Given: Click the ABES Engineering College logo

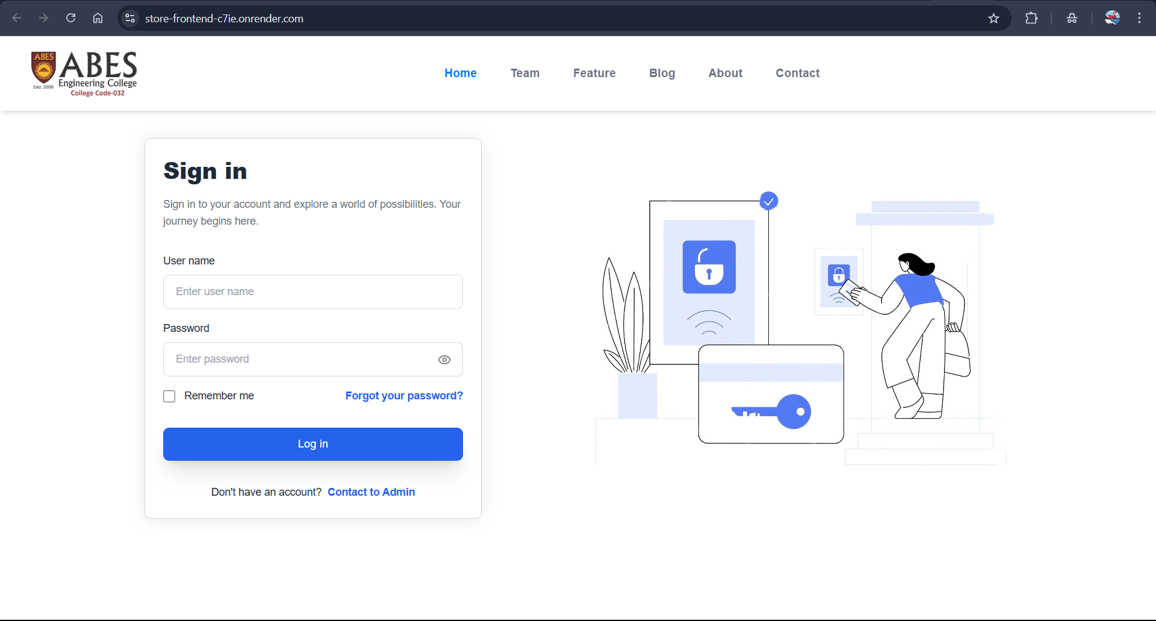Looking at the screenshot, I should coord(84,73).
